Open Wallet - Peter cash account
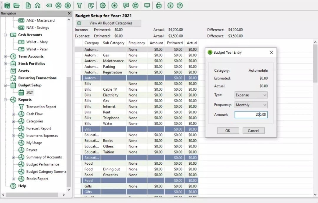 [x=37, y=49]
